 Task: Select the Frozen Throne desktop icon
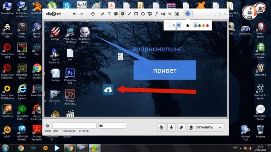click(x=22, y=30)
